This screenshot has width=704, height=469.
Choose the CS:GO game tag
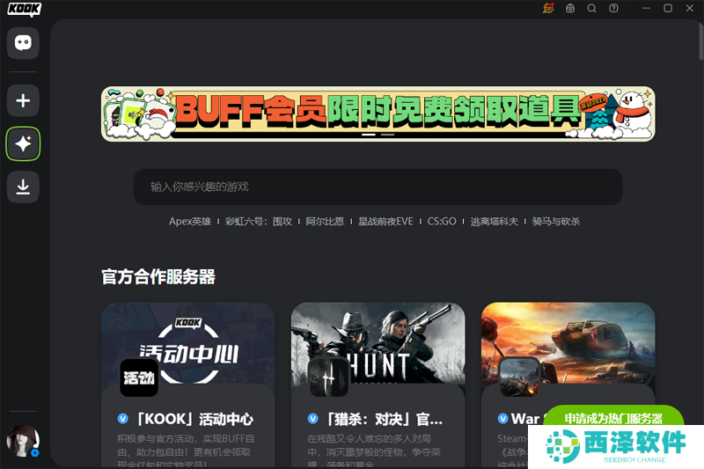tap(442, 222)
